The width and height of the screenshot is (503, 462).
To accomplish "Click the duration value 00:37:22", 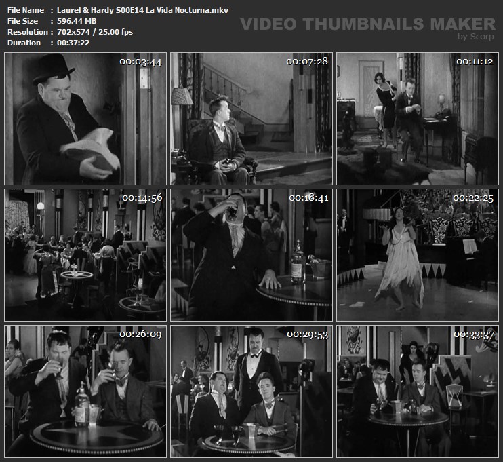I will pyautogui.click(x=73, y=43).
